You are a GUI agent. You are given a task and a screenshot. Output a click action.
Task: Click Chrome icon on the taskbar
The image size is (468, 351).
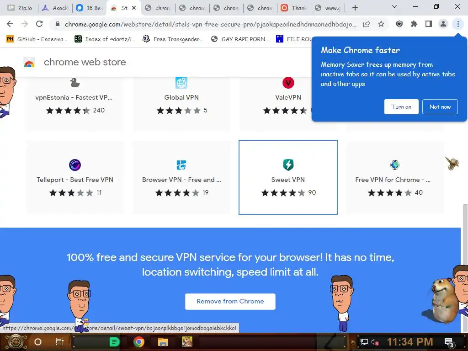[139, 342]
